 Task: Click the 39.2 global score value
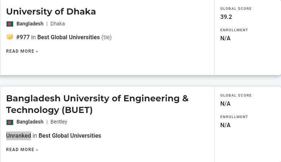pyautogui.click(x=226, y=17)
